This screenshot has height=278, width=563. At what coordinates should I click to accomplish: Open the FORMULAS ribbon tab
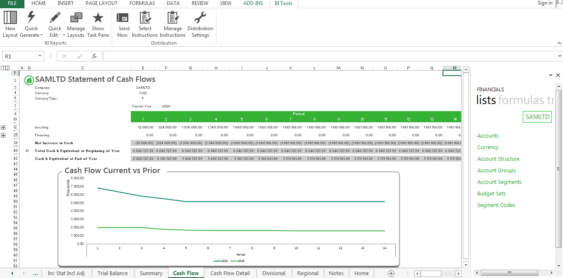point(142,3)
